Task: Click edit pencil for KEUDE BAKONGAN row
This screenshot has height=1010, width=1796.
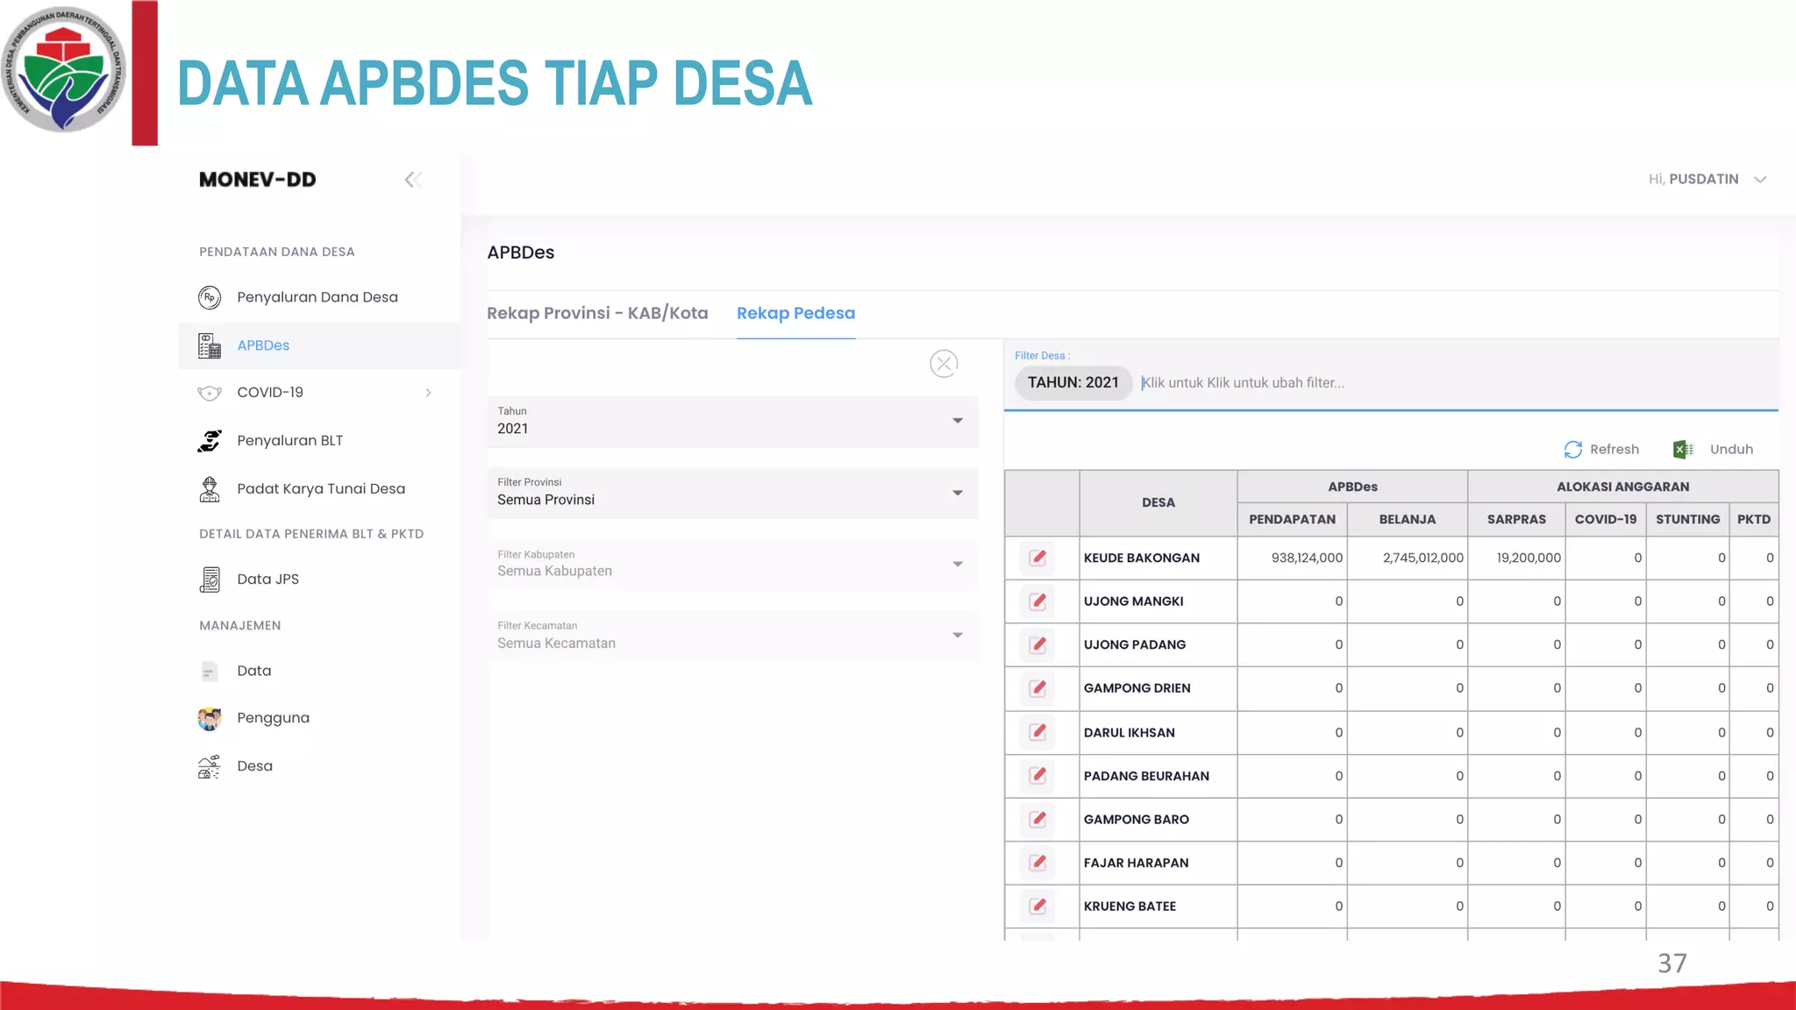Action: click(1037, 558)
